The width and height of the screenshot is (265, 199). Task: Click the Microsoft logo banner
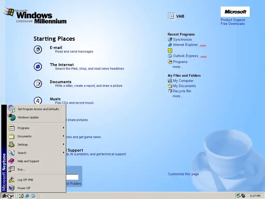(x=235, y=12)
